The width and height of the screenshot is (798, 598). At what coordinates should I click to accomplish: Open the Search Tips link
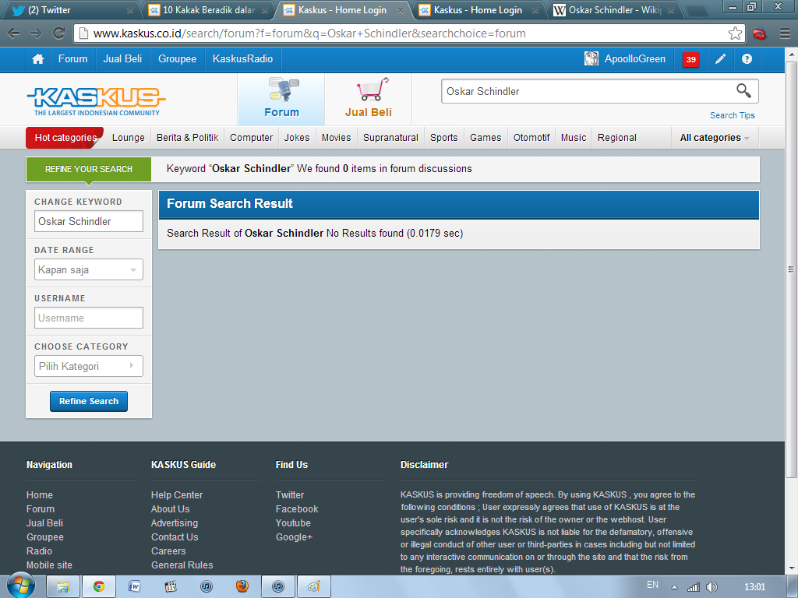coord(733,115)
